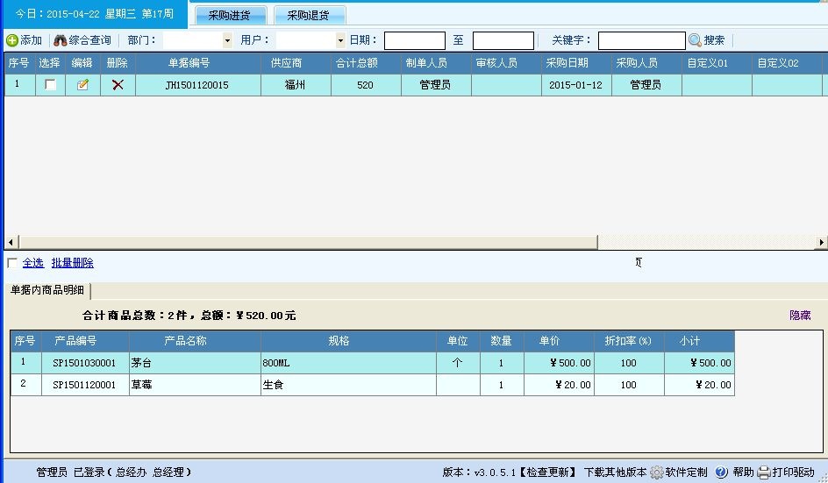828x483 pixels.
Task: Click the horizontal scrollbar thumb
Action: click(308, 242)
